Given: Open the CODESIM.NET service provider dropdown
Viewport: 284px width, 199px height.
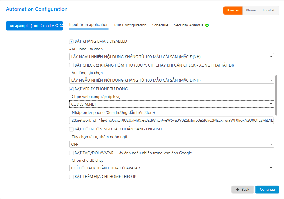Looking at the screenshot, I should coord(171,104).
